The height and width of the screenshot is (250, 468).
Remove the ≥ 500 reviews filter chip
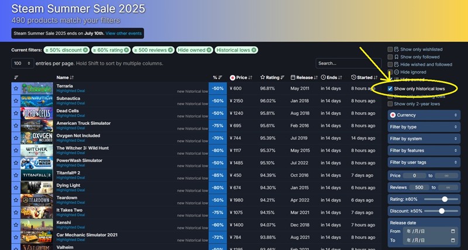click(x=170, y=50)
